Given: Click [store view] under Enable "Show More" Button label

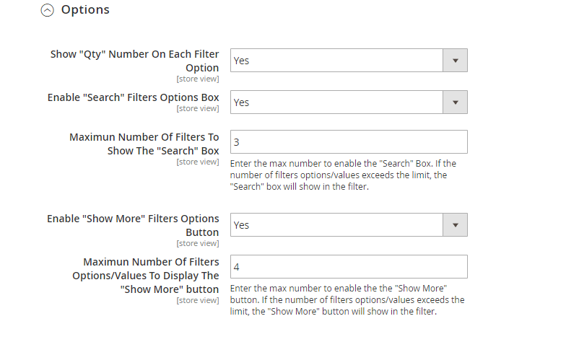Looking at the screenshot, I should pyautogui.click(x=198, y=244).
